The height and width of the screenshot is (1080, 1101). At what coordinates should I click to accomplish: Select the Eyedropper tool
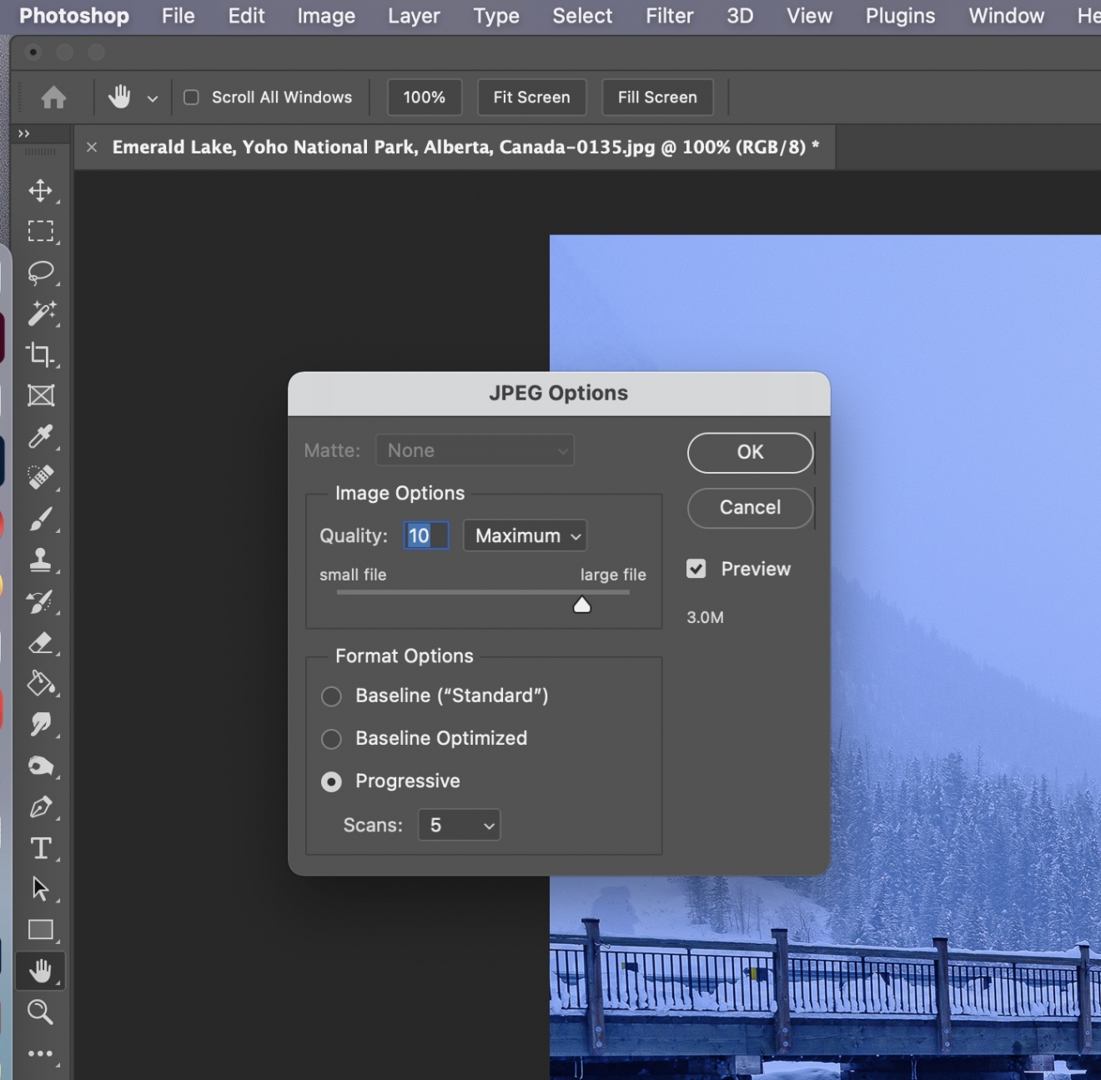coord(40,436)
